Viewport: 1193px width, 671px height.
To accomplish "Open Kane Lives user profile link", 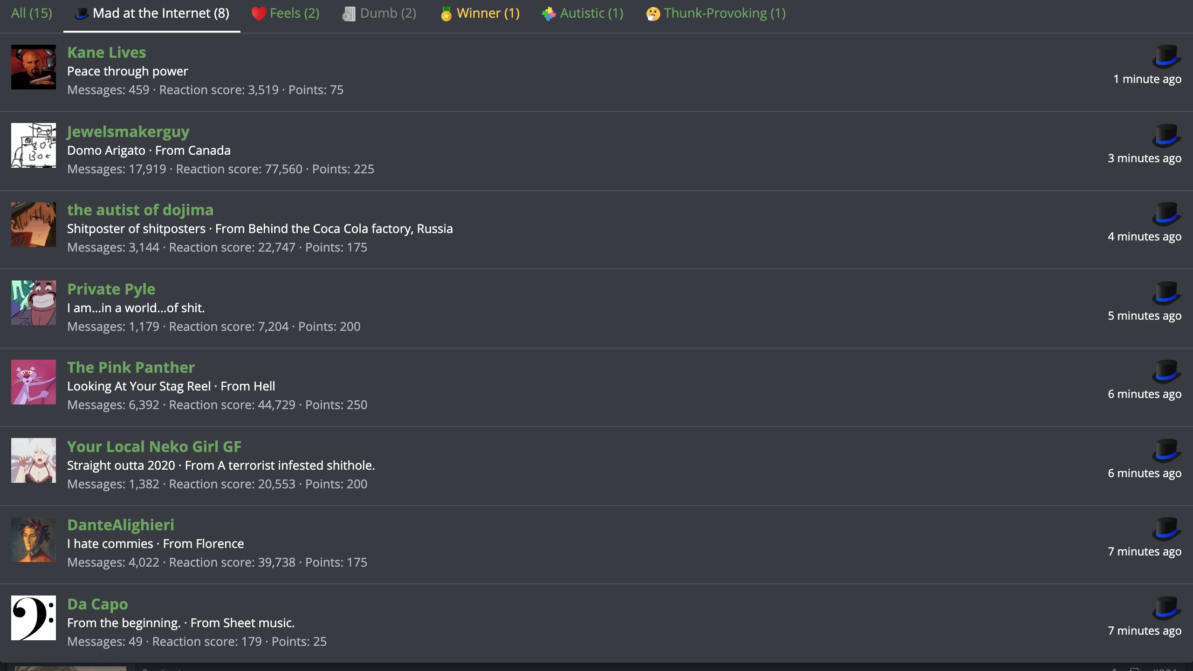I will pos(107,52).
